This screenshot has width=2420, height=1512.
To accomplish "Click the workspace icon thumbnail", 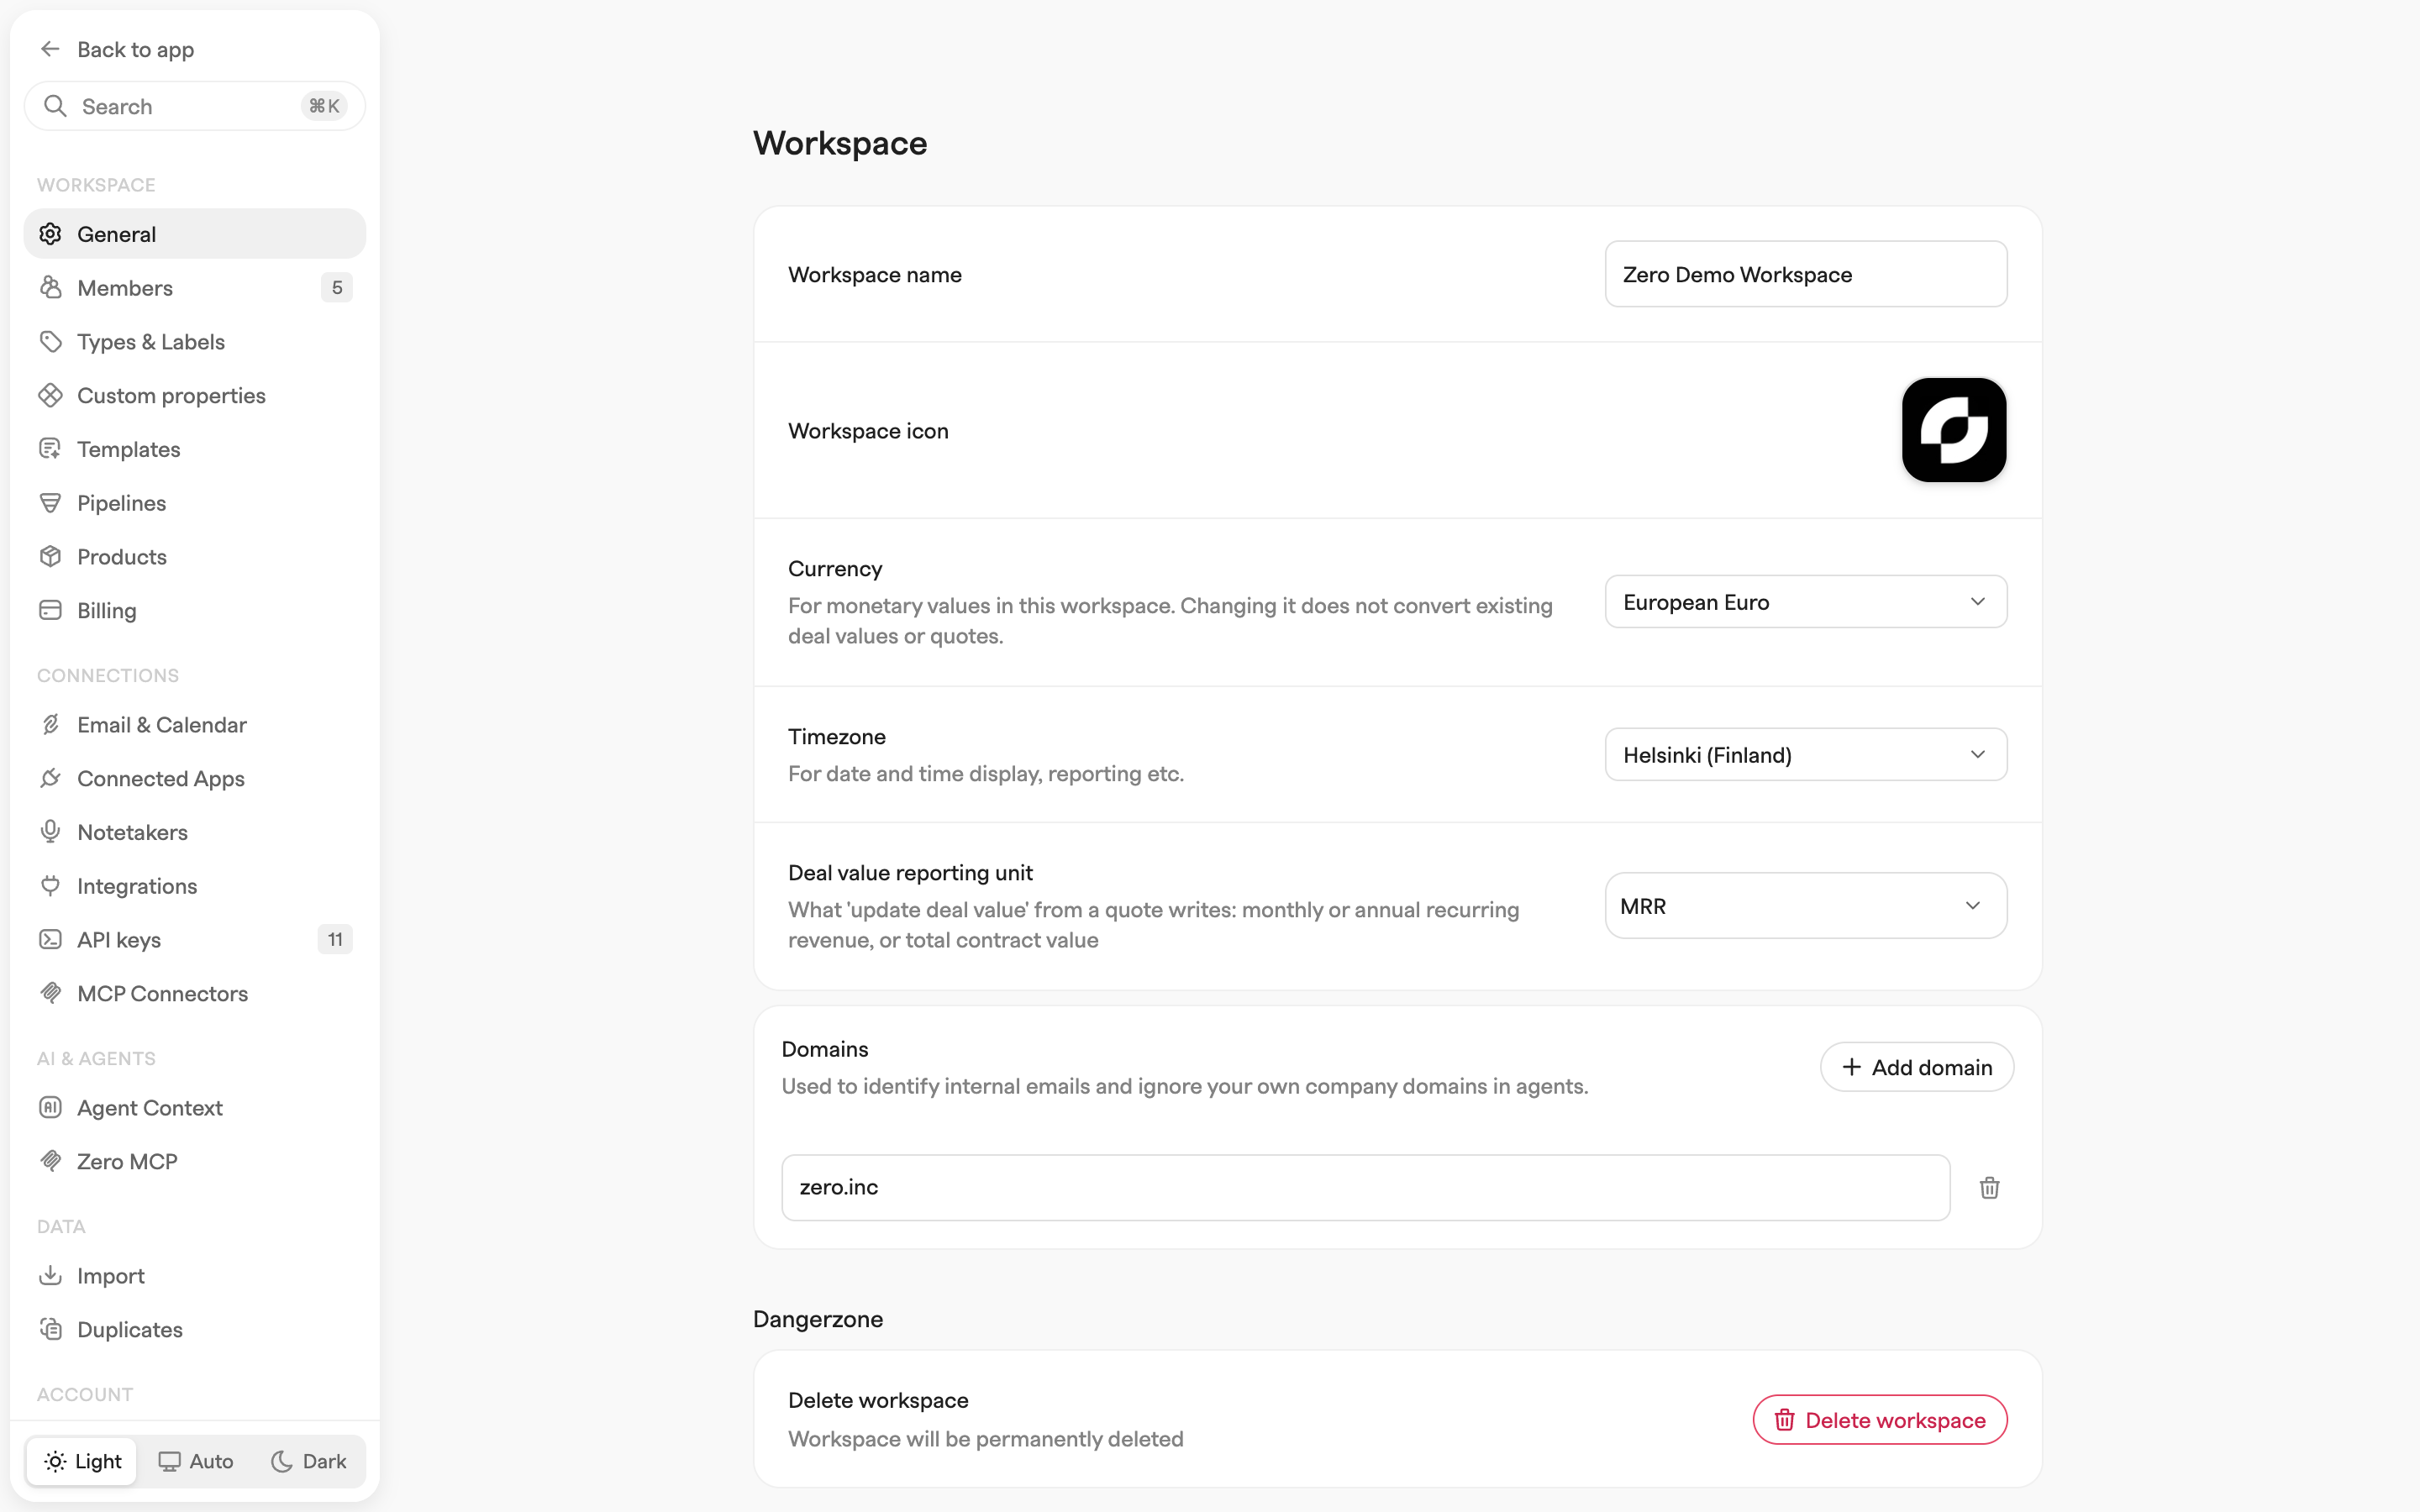I will point(1954,430).
